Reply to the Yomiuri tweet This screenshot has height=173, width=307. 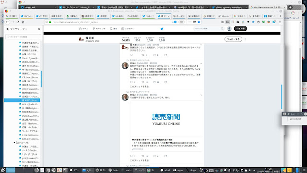pos(131,156)
